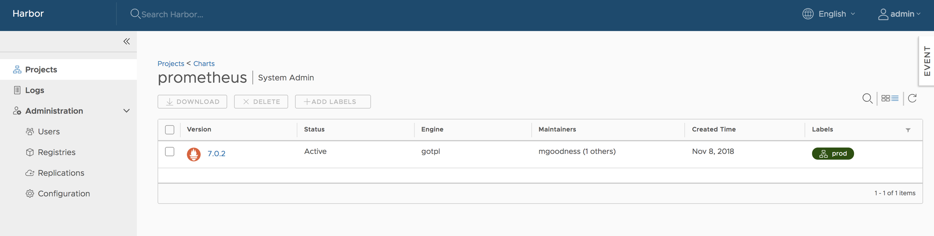934x236 pixels.
Task: Collapse the Administration menu section
Action: [x=126, y=111]
